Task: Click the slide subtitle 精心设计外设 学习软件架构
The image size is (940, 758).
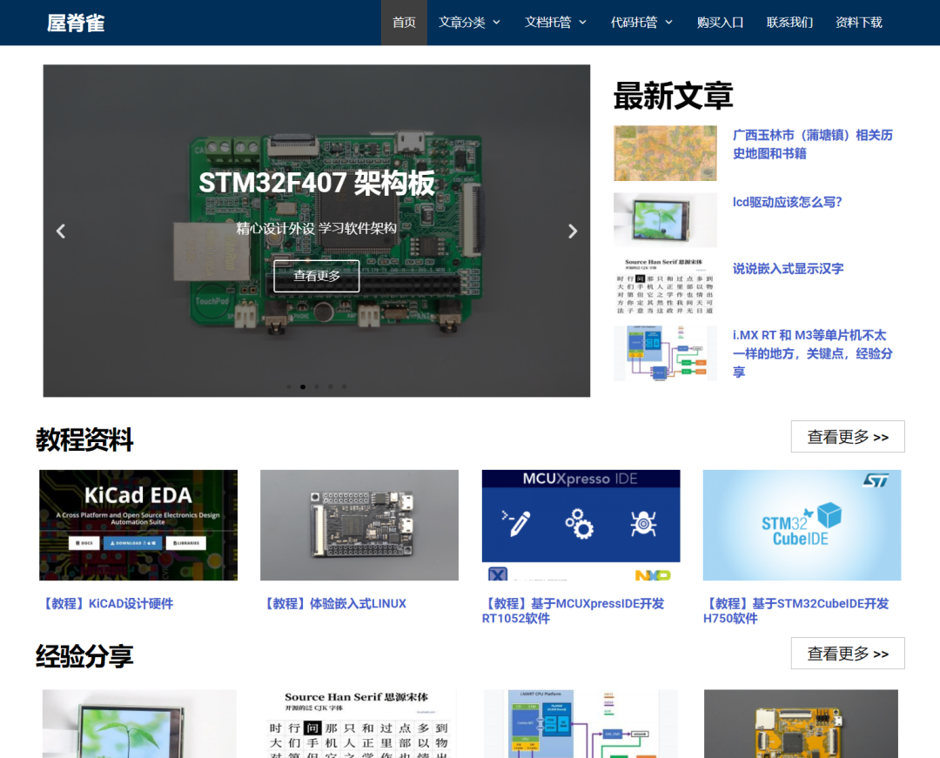Action: [x=317, y=228]
